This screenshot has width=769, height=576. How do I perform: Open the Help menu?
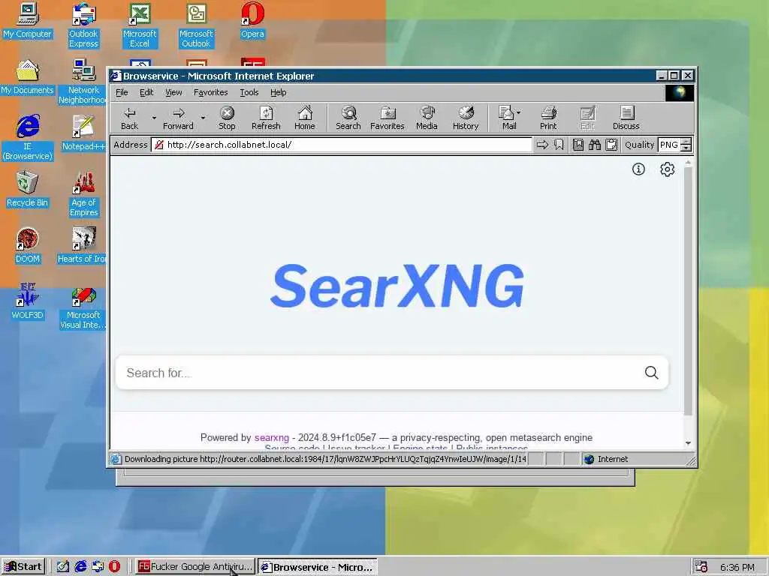(278, 92)
